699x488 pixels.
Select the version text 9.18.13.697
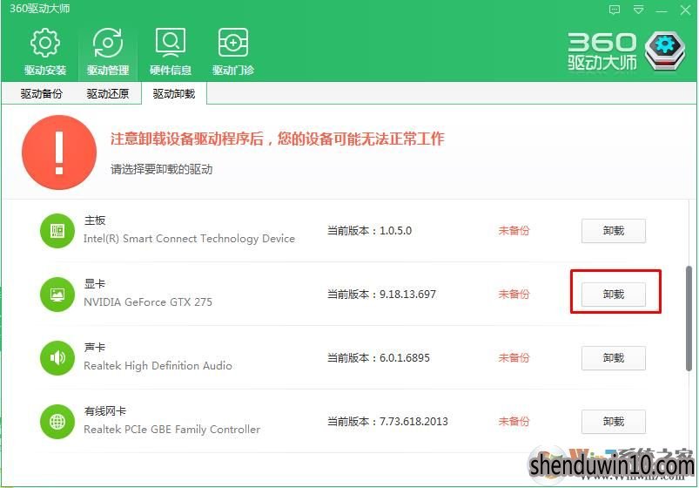(x=407, y=295)
